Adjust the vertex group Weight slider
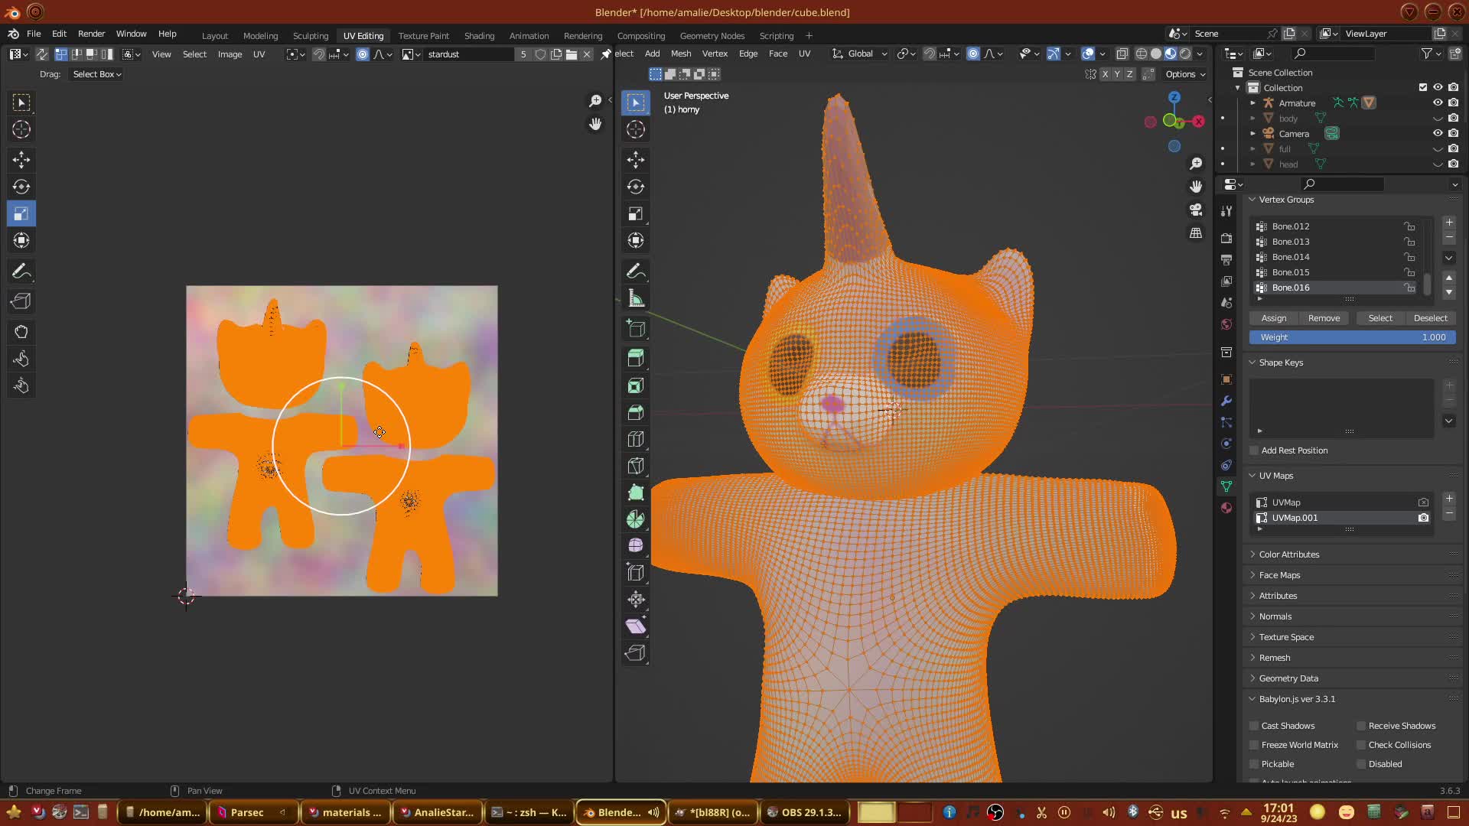Viewport: 1469px width, 826px height. click(1352, 337)
